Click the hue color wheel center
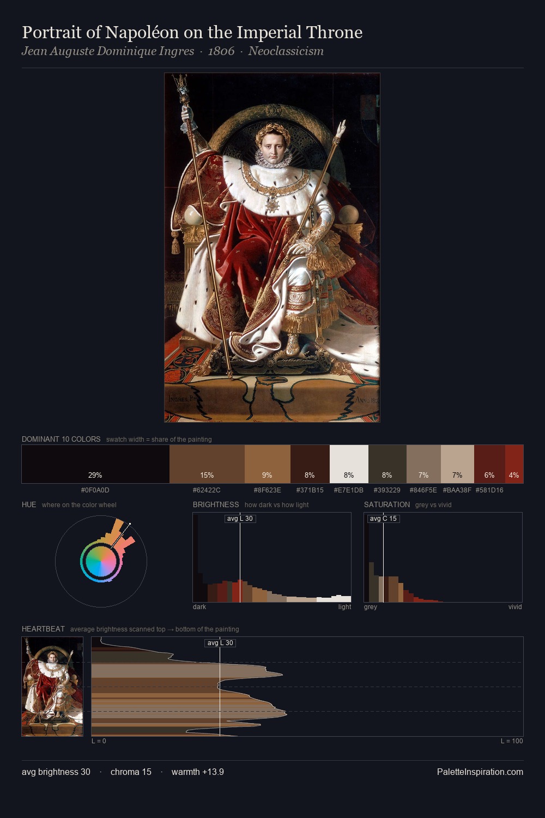This screenshot has width=545, height=818. (x=101, y=561)
